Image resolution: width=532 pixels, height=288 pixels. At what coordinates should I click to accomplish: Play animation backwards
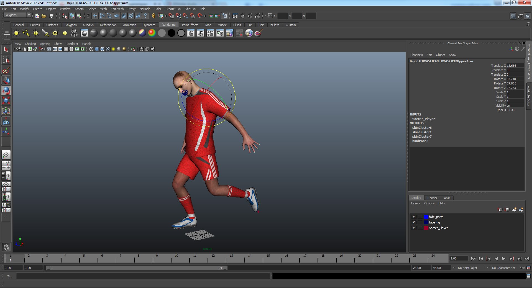tap(496, 259)
